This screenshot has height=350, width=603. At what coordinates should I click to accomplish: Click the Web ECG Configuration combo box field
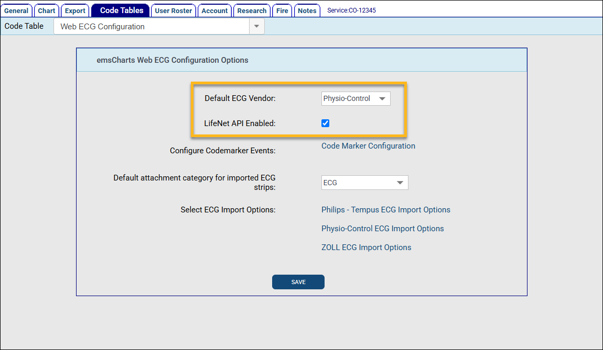coord(151,27)
